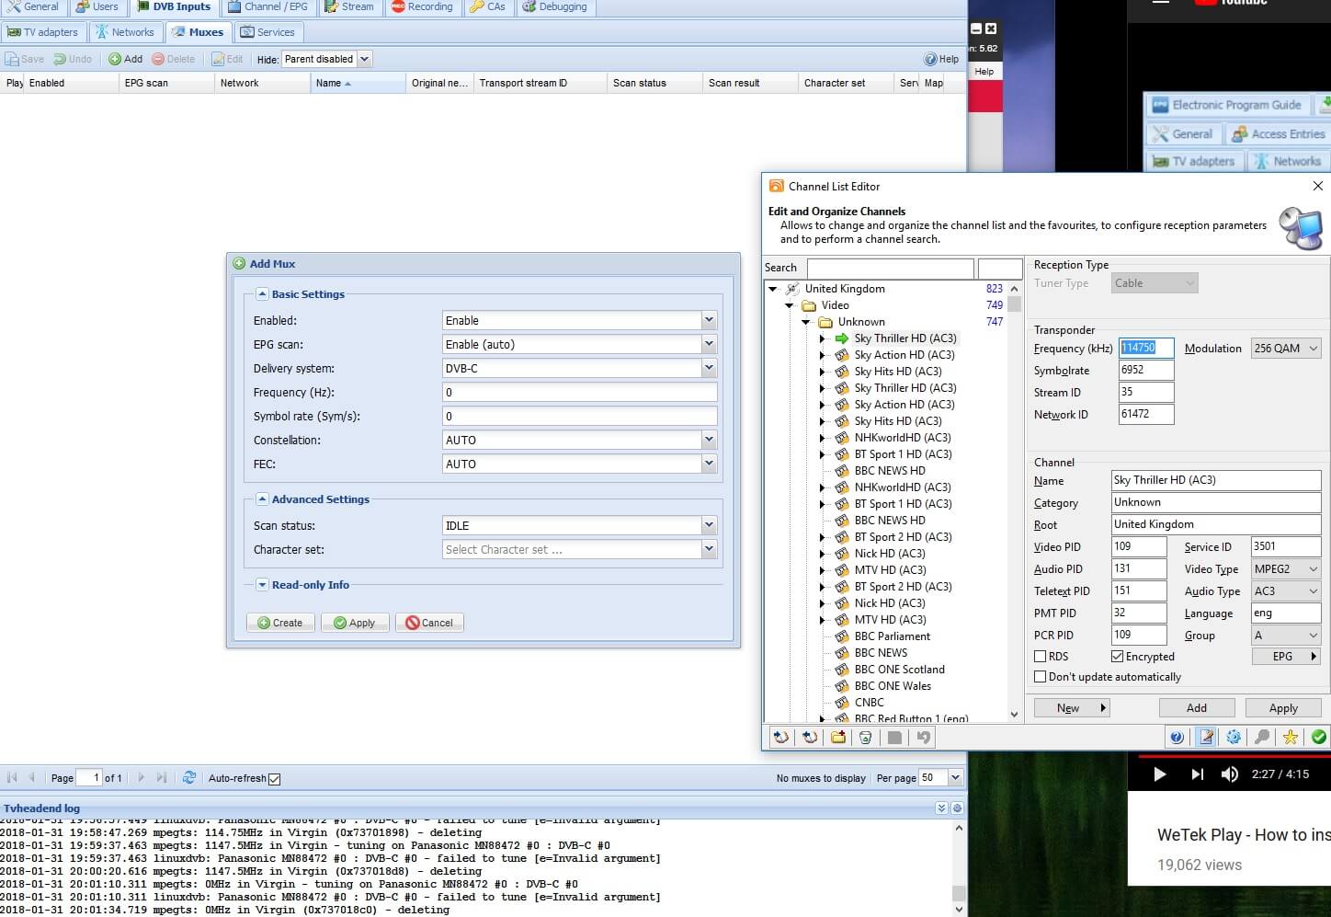Click the Cancel button in Add Mux

click(x=429, y=623)
